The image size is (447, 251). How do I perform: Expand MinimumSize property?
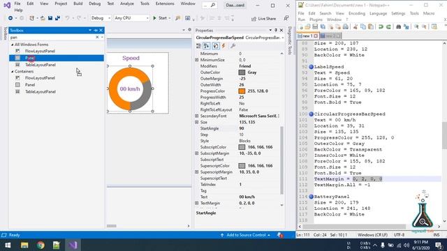coord(197,60)
